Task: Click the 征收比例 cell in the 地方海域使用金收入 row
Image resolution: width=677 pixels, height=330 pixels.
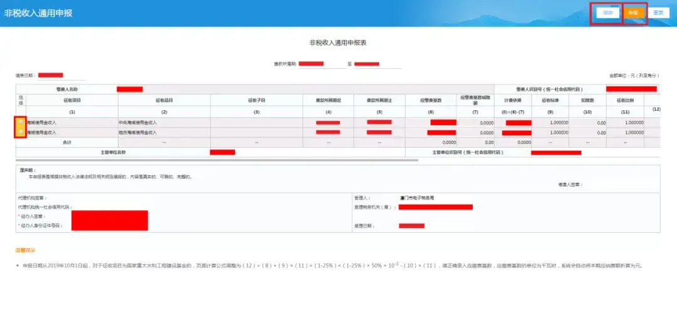Action: (x=626, y=132)
